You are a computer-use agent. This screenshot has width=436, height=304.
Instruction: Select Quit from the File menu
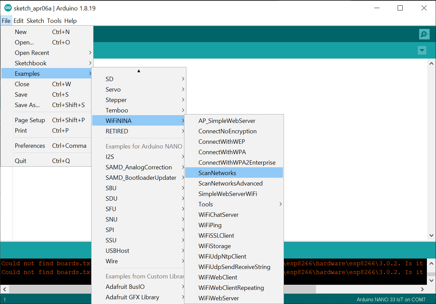[x=21, y=161]
